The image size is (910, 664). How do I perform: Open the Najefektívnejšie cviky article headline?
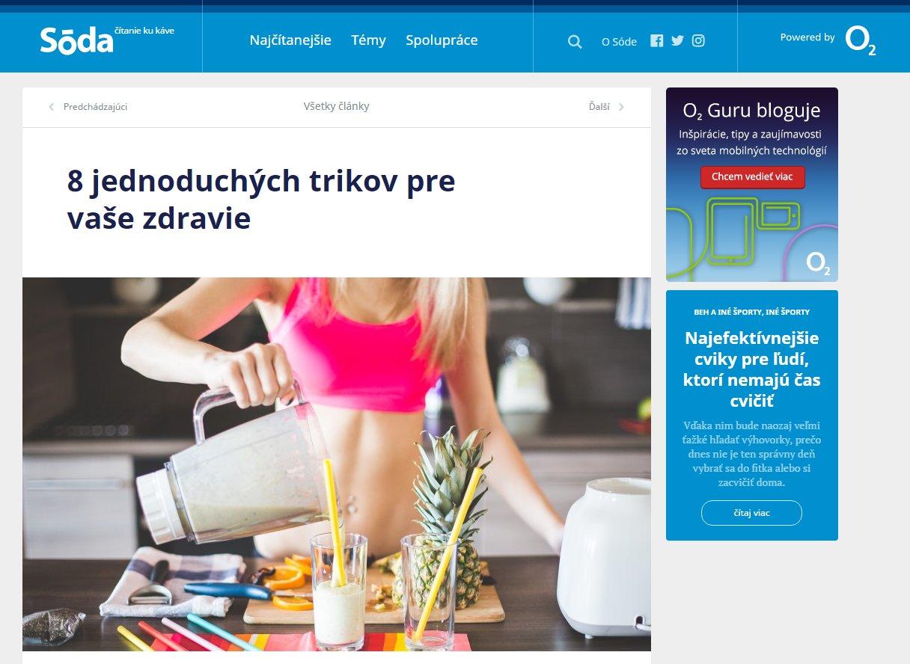[751, 369]
